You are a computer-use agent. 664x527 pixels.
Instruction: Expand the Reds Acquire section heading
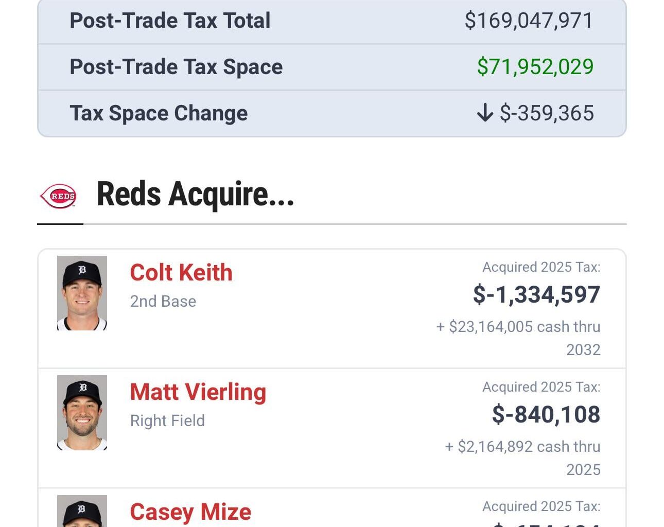tap(196, 195)
